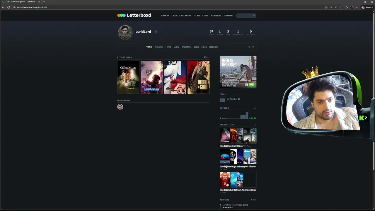
Task: Click the GET PRO upgrade banner
Action: tap(238, 72)
